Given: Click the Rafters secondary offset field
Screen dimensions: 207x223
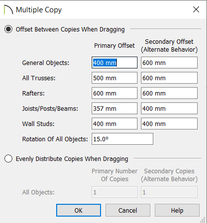Looking at the screenshot, I should [x=169, y=93].
